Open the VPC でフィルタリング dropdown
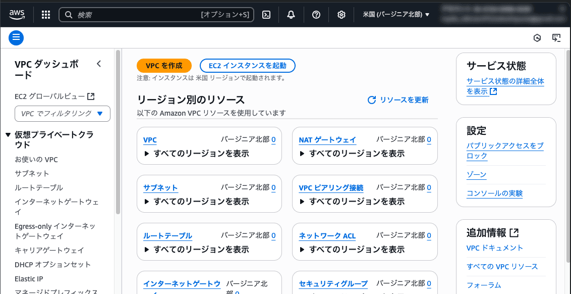The height and width of the screenshot is (294, 571). (x=62, y=114)
